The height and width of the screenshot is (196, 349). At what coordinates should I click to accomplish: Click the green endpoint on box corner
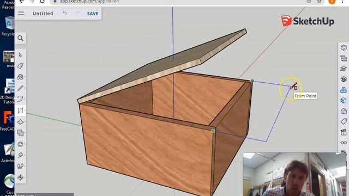213,131
